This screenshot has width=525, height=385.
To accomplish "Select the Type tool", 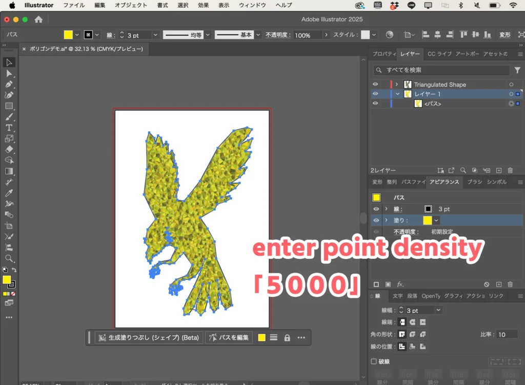I will click(9, 128).
